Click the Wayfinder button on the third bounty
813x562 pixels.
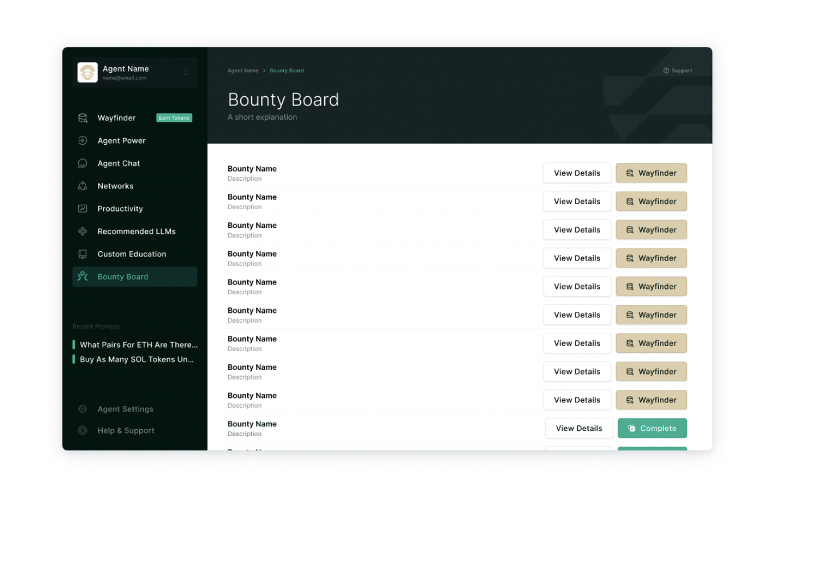[x=651, y=230]
